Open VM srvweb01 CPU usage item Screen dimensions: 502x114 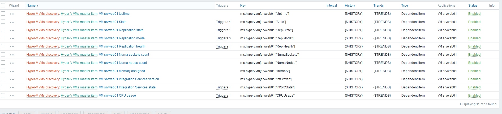(x=117, y=96)
